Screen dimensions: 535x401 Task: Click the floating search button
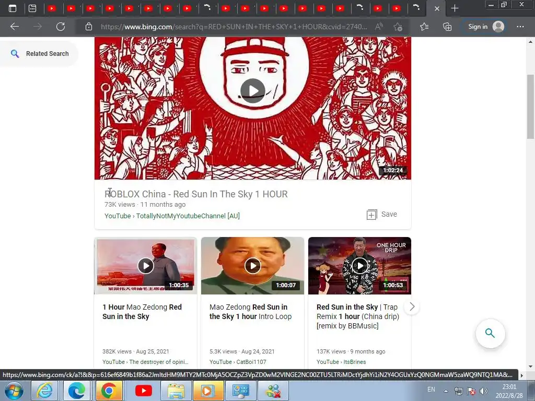pyautogui.click(x=490, y=333)
